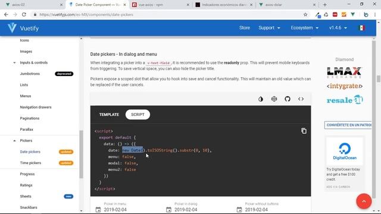Click the main page vertical scrollbar thumb
This screenshot has height=214, width=381.
(x=379, y=79)
